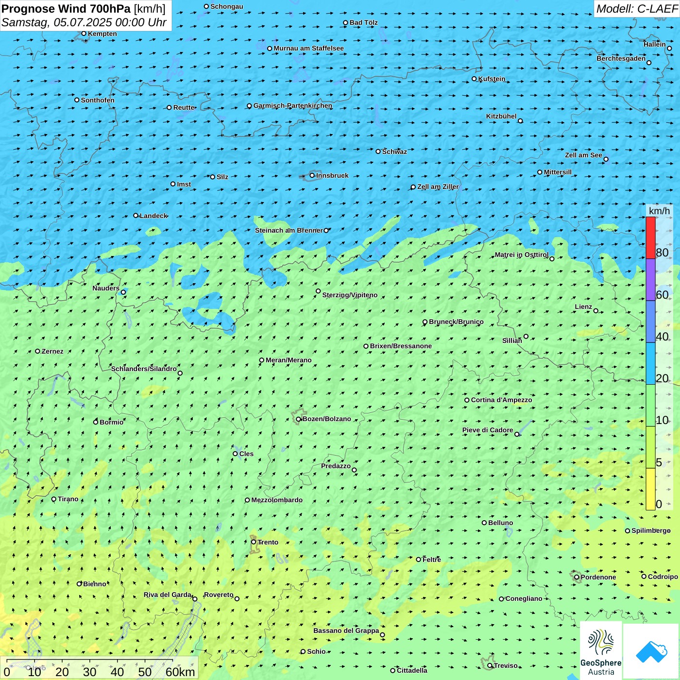The height and width of the screenshot is (680, 680).
Task: Click the 'Brixen/Bressanone' label
Action: 401,346
